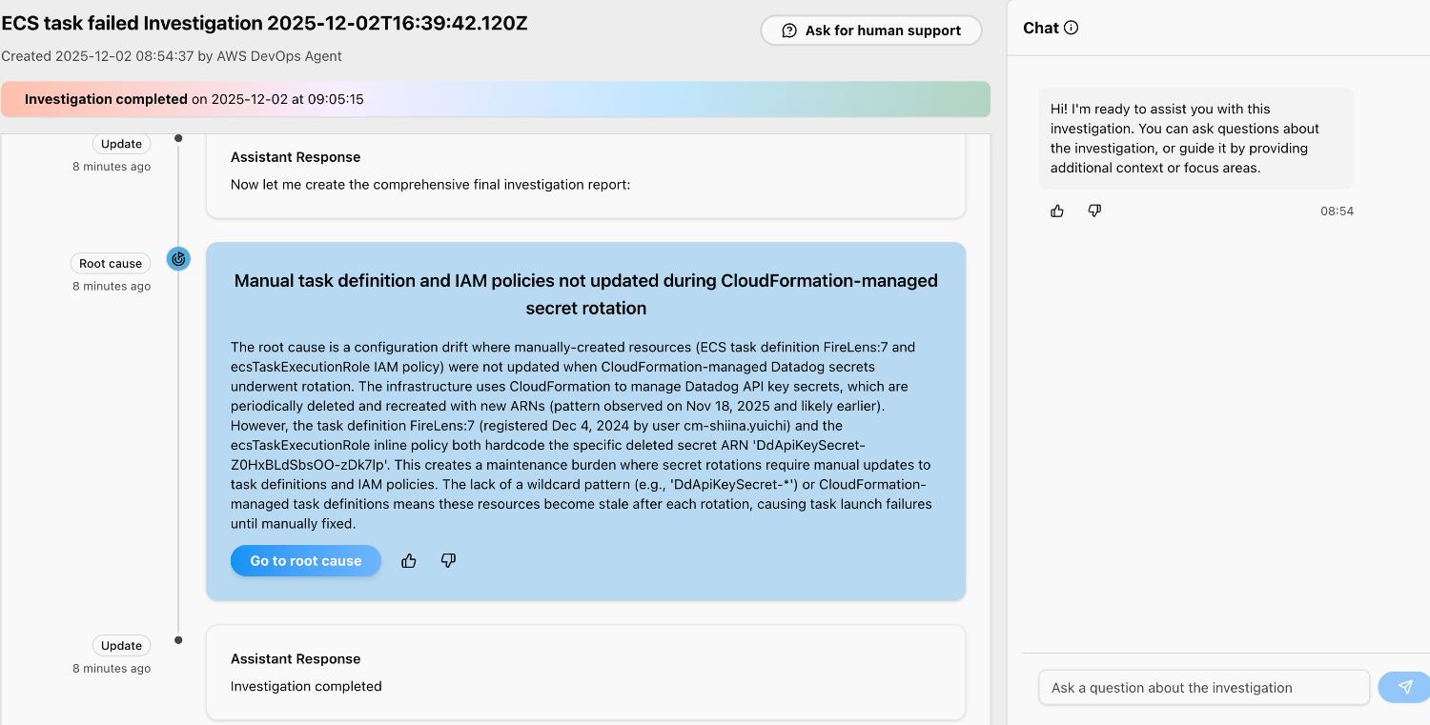
Task: Thumbs up the chat greeting message
Action: (1057, 211)
